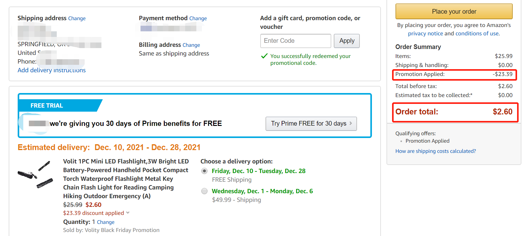This screenshot has height=236, width=527.
Task: Change the item quantity
Action: (105, 222)
